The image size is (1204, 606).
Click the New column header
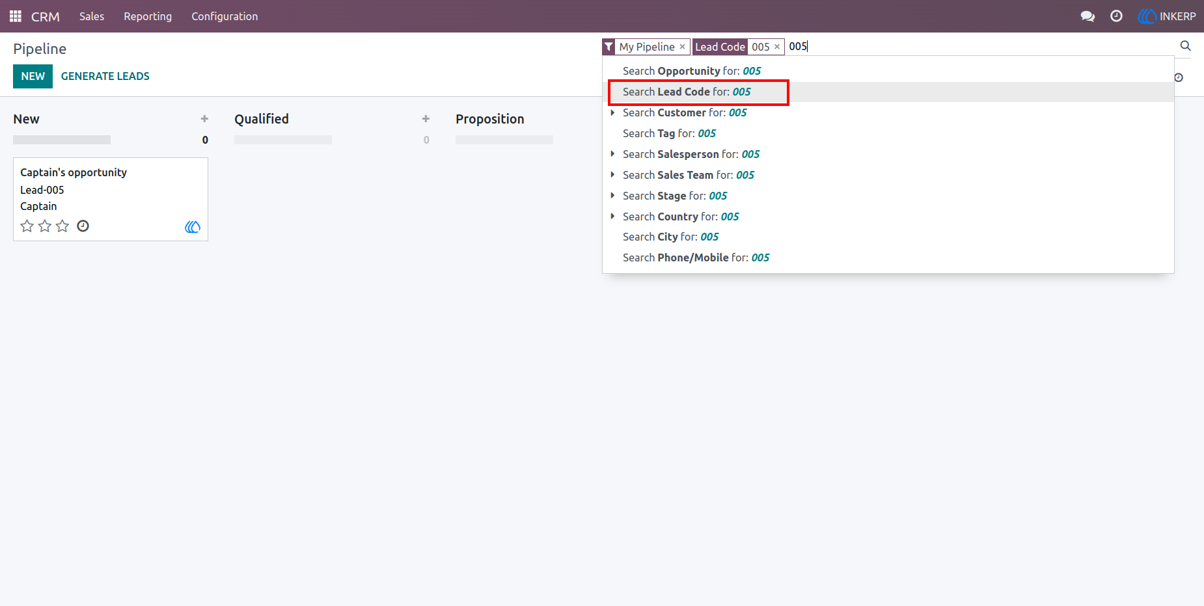point(26,119)
